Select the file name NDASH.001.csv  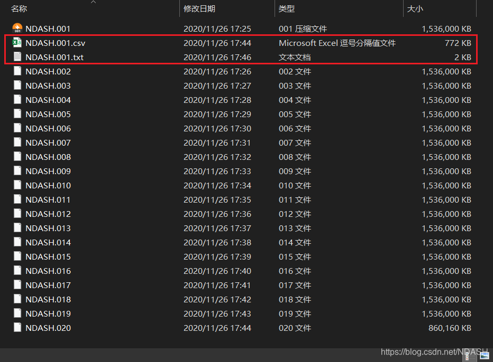56,43
